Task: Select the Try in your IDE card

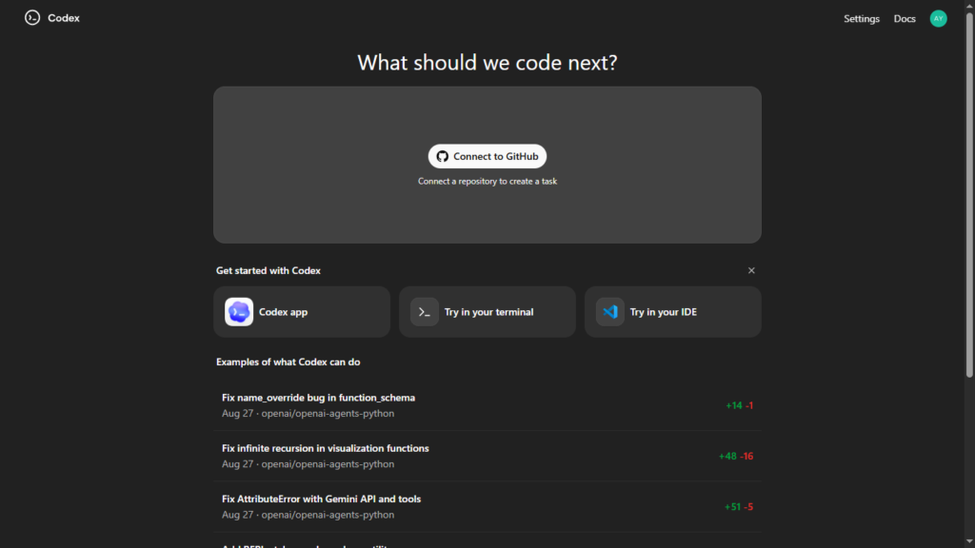Action: [672, 311]
